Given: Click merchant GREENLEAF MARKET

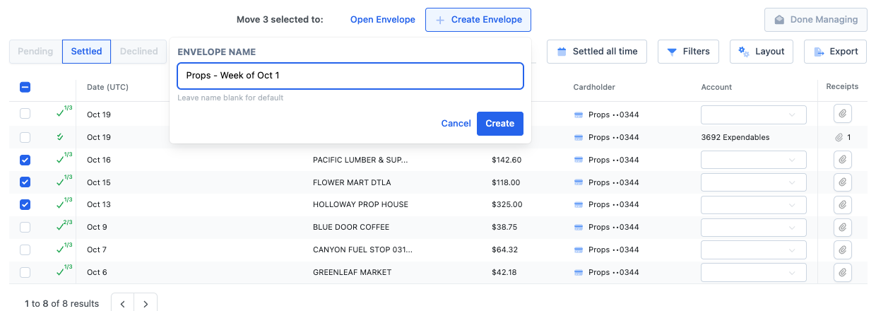Looking at the screenshot, I should click(x=352, y=273).
